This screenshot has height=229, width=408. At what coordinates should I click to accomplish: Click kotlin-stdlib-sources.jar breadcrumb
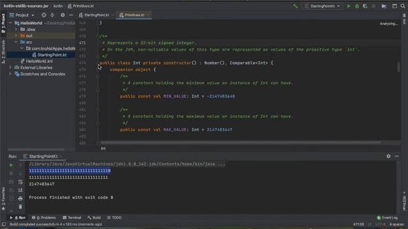pyautogui.click(x=25, y=6)
